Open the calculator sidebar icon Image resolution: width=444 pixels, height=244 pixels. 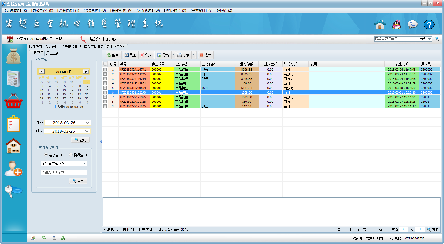[x=13, y=78]
